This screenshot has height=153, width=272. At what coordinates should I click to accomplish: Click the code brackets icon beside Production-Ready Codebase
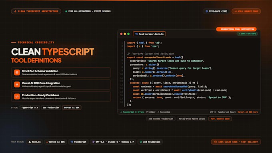(x=17, y=97)
